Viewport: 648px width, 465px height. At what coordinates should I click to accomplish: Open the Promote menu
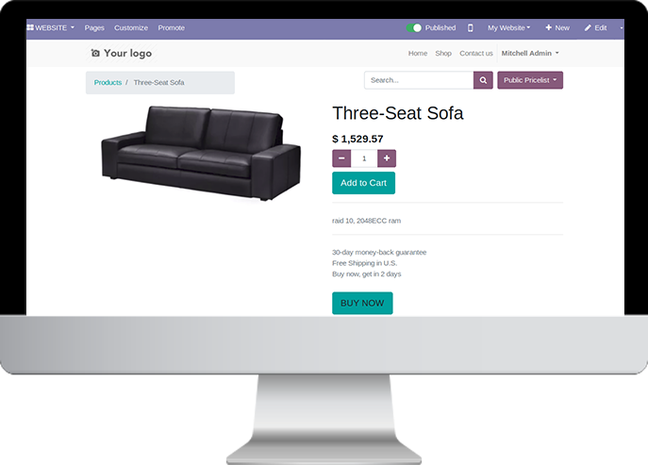(171, 27)
